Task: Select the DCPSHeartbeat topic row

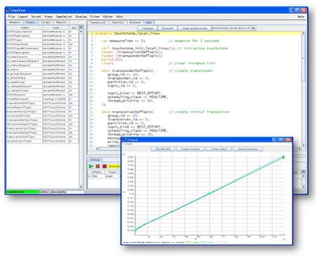Action: [x=42, y=44]
